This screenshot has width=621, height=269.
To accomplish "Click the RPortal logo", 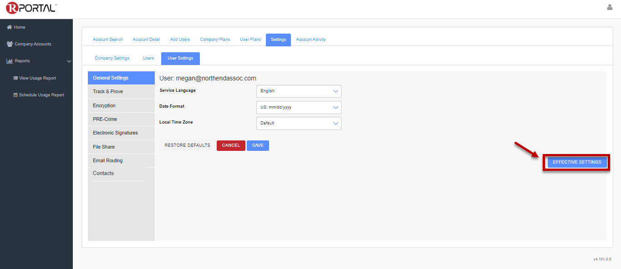I will 31,8.
